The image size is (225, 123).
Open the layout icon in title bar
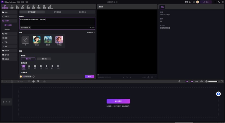[x=186, y=2]
